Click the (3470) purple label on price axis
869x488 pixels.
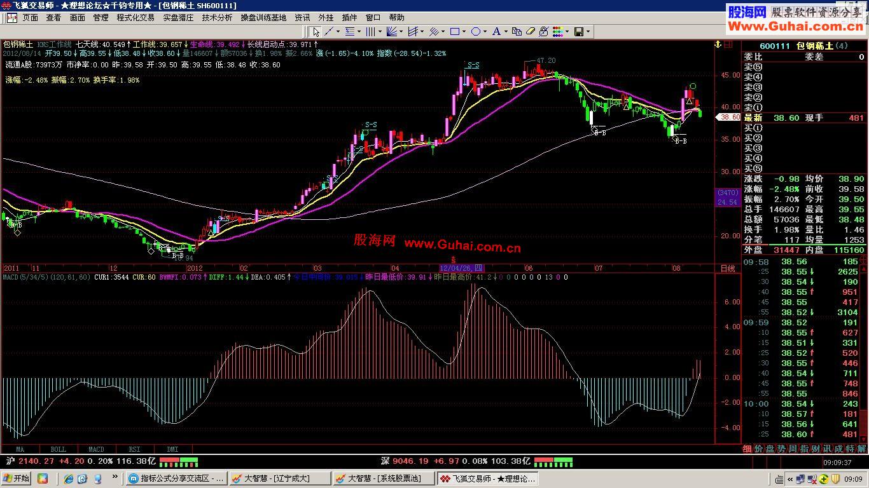pos(727,193)
